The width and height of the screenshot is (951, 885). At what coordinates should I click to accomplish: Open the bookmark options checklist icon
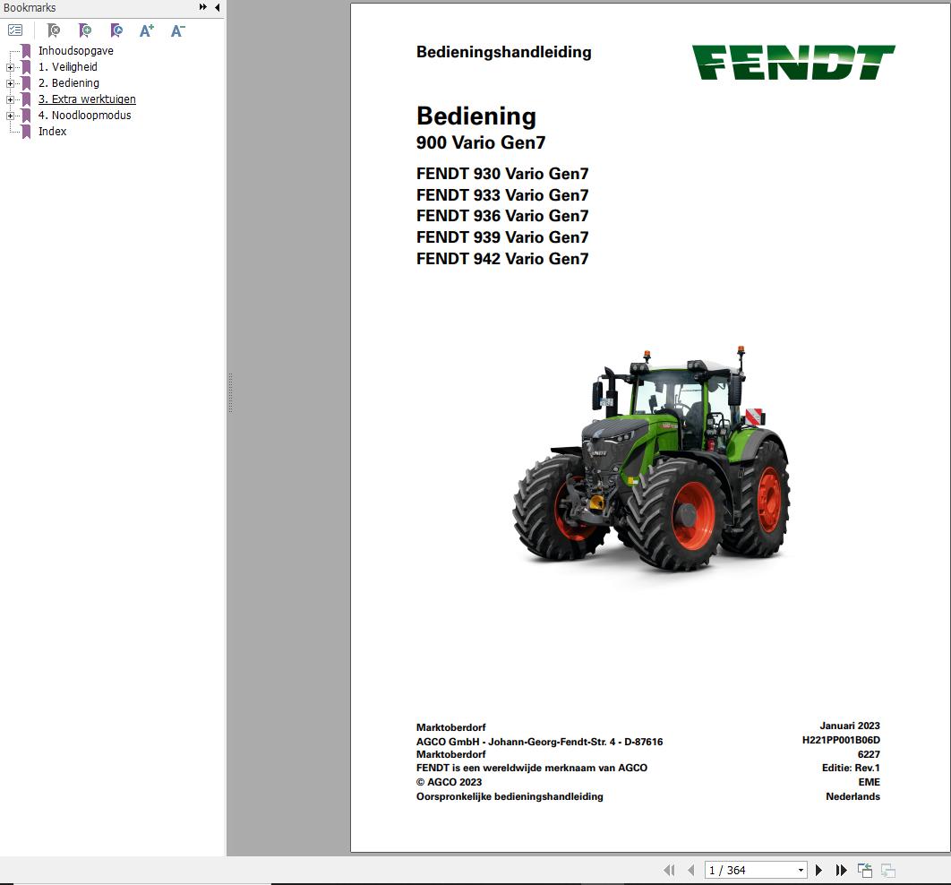click(15, 30)
